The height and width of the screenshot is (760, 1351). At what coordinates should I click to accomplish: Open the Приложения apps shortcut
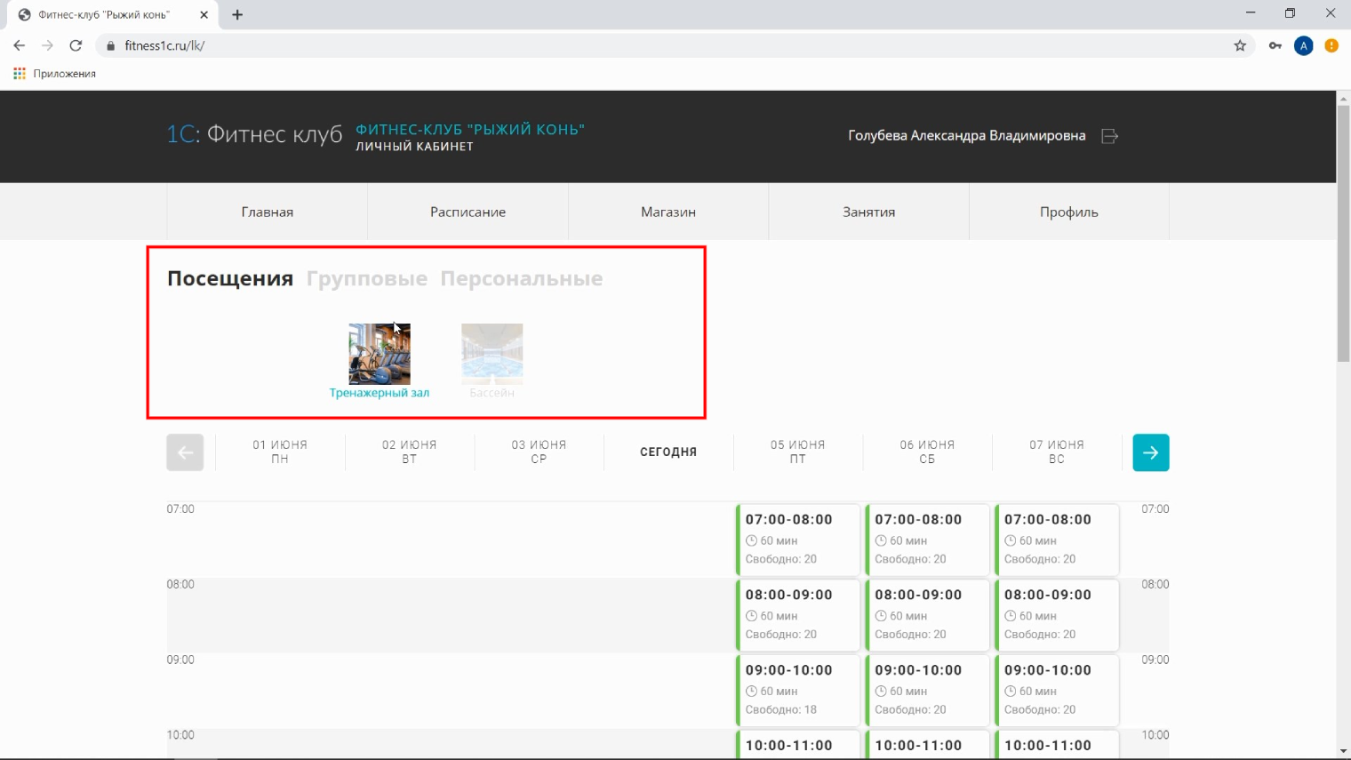tap(54, 74)
